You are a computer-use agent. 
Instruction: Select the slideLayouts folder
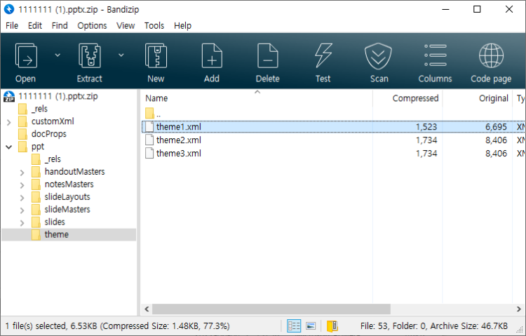[x=67, y=196]
